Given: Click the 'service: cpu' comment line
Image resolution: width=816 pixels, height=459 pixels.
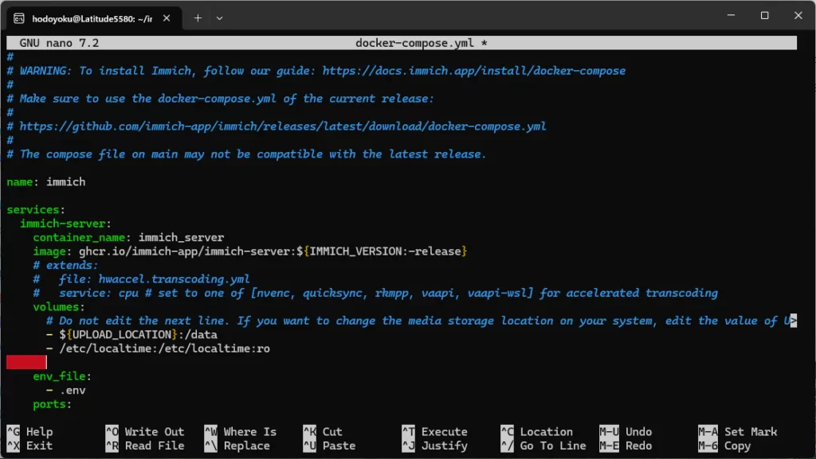Looking at the screenshot, I should point(375,293).
